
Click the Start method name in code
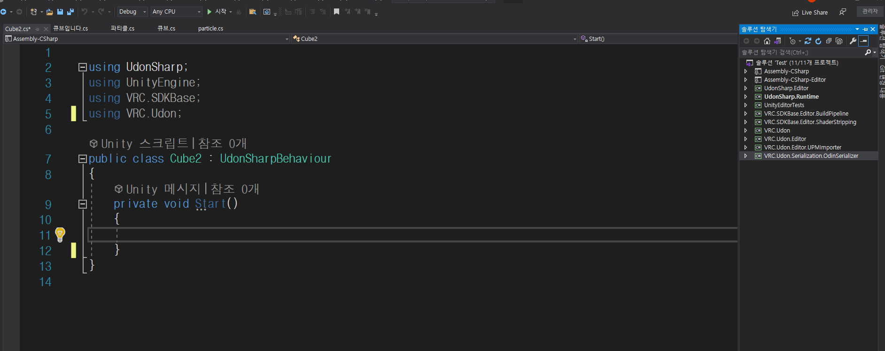(x=210, y=204)
